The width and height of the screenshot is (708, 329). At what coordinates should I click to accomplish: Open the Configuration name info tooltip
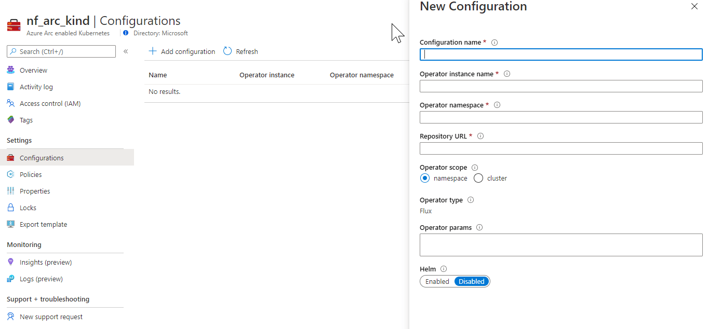coord(494,42)
